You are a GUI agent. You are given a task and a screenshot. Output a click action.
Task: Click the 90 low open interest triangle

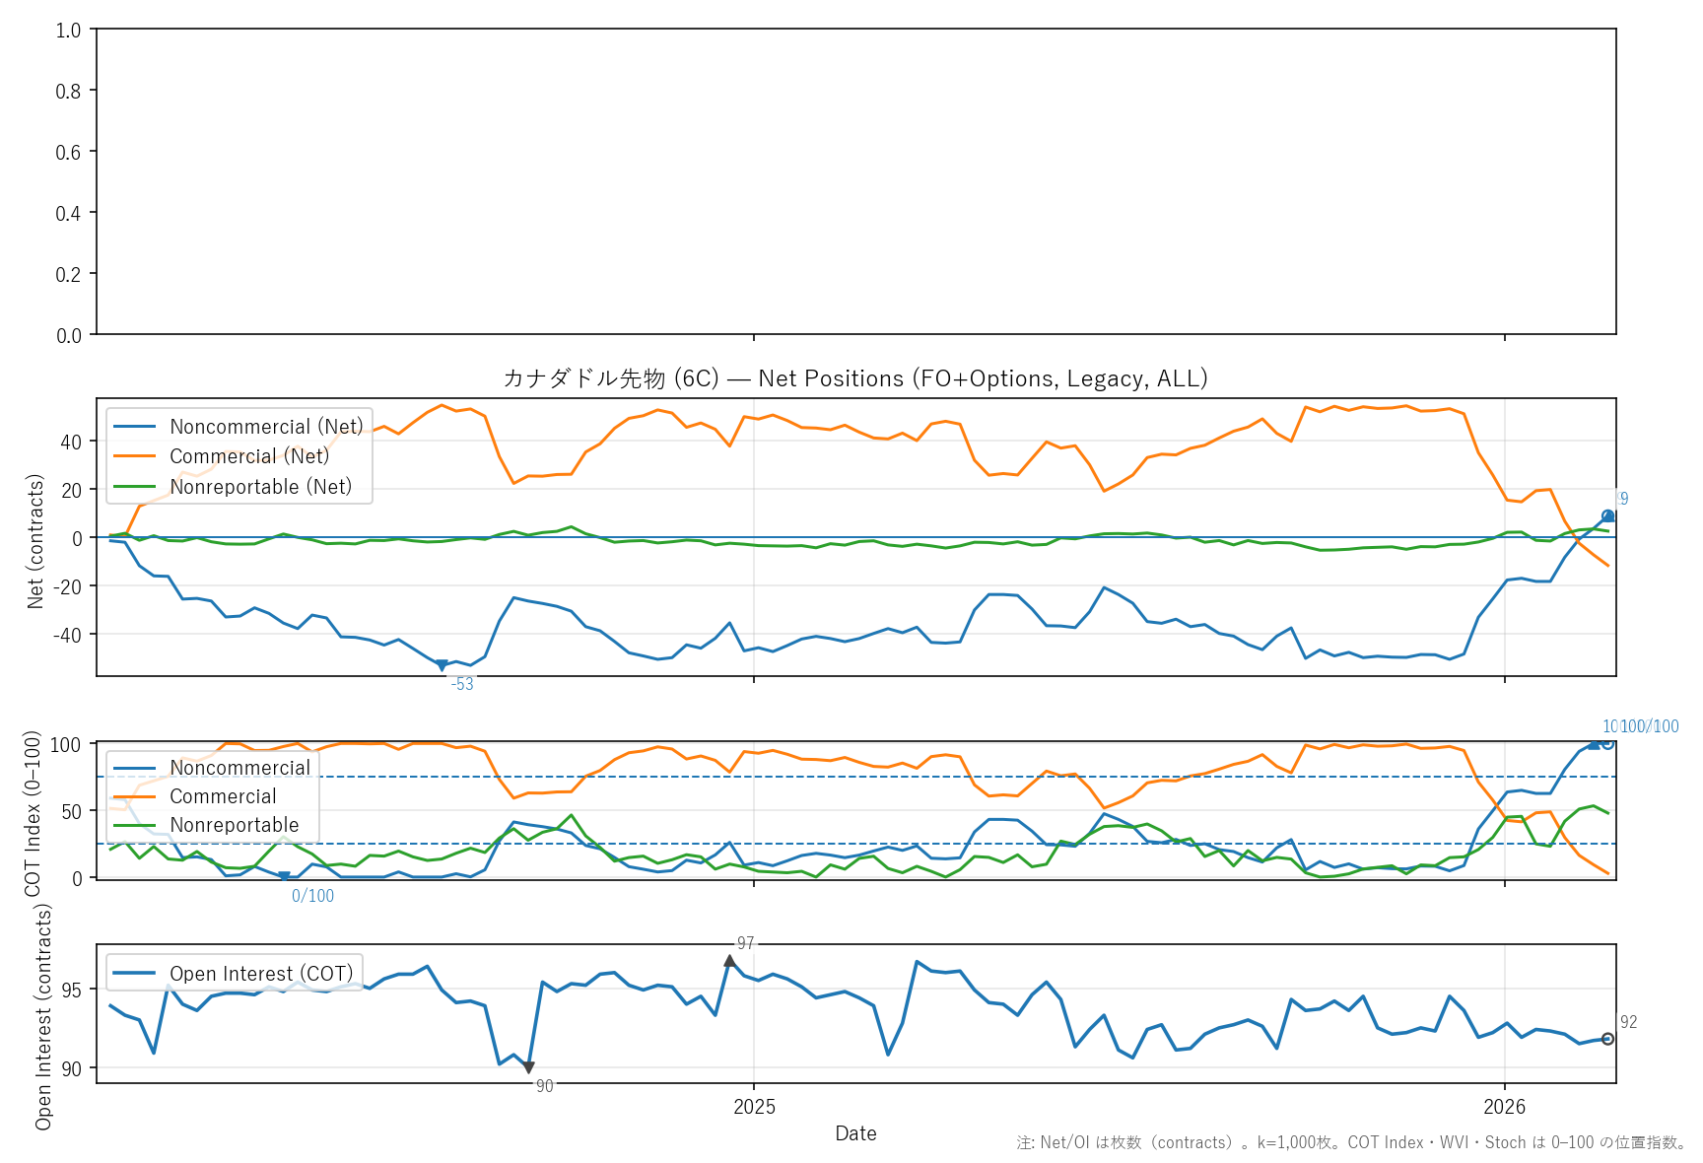(x=529, y=1067)
